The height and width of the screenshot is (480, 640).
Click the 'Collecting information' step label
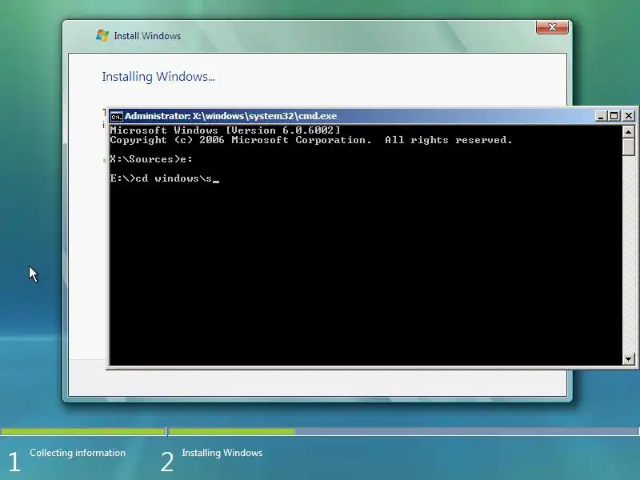tap(78, 453)
